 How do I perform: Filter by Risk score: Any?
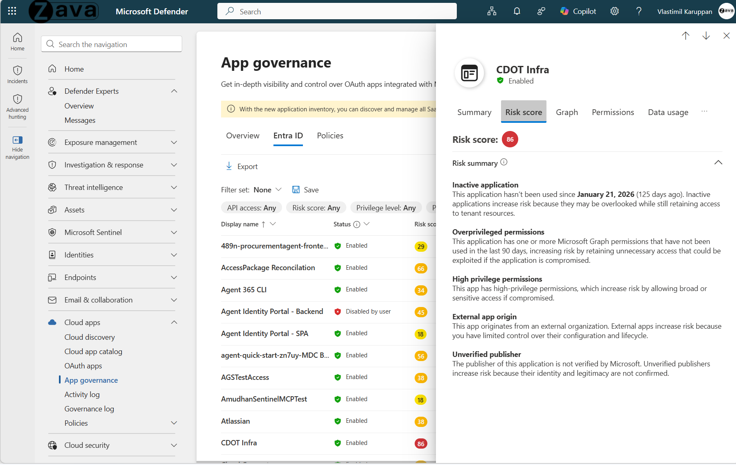316,208
